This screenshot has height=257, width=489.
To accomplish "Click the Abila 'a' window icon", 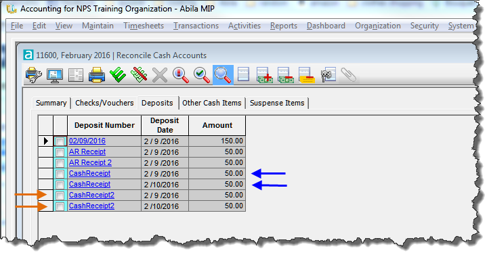I will click(x=28, y=55).
